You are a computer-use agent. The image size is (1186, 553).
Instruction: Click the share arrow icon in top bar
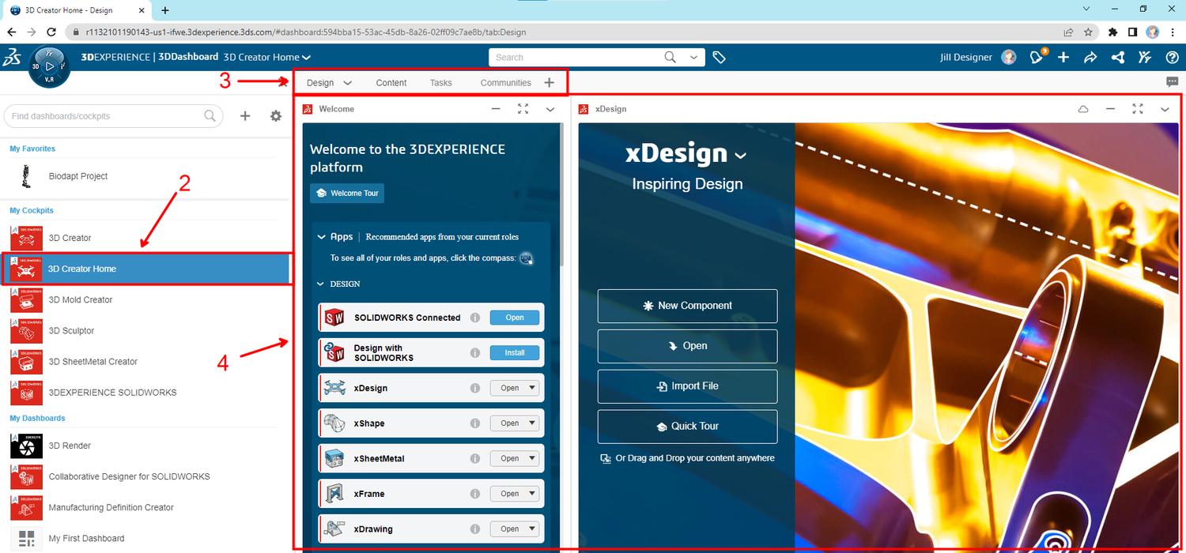pyautogui.click(x=1090, y=57)
